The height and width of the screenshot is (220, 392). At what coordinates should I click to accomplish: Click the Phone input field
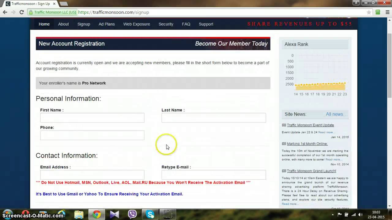click(x=92, y=135)
